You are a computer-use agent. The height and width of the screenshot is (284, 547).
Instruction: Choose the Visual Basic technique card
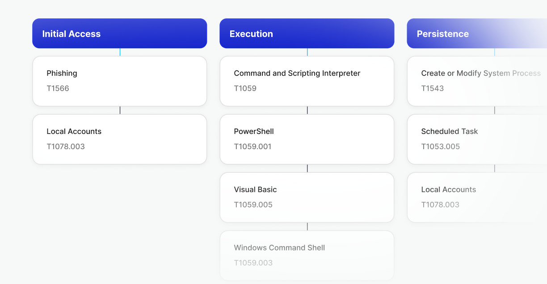(307, 197)
